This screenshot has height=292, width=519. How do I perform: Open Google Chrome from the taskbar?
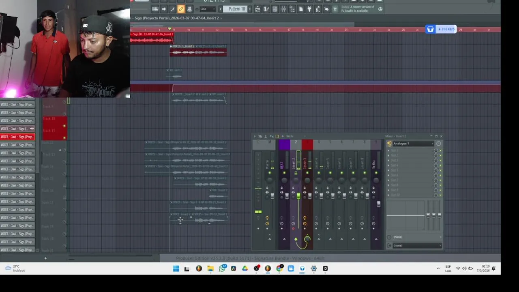[279, 268]
